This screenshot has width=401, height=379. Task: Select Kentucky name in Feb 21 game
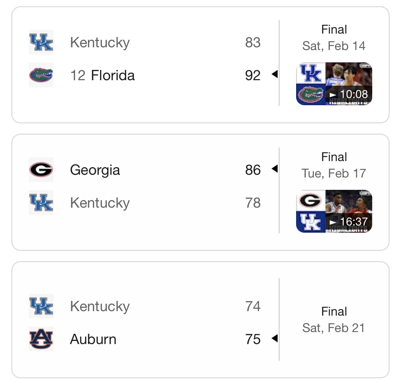point(100,306)
